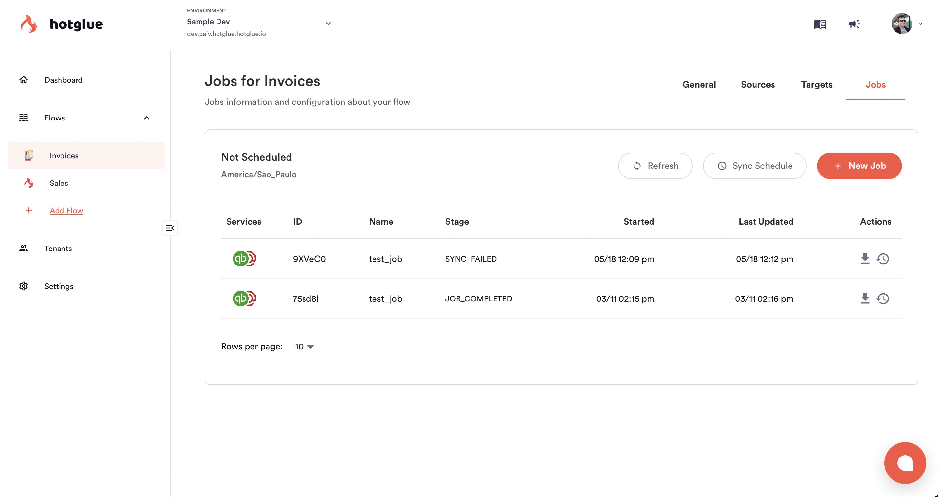
Task: Click the 05/18 12:09 pm started time
Action: pos(624,259)
